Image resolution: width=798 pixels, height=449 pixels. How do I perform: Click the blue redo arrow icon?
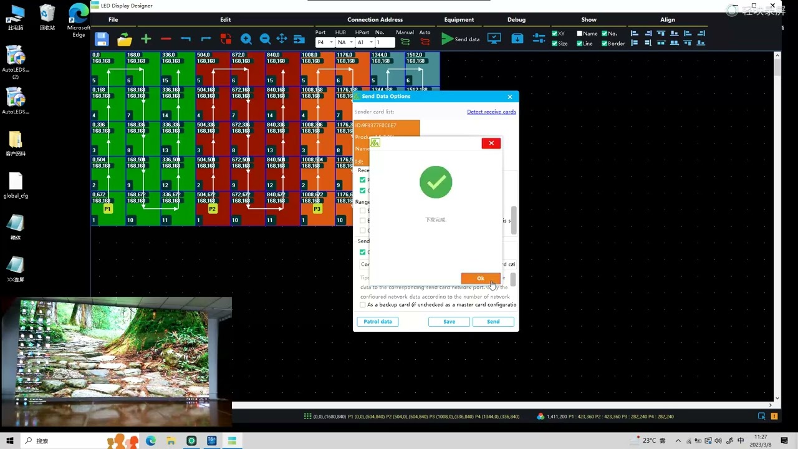(206, 39)
